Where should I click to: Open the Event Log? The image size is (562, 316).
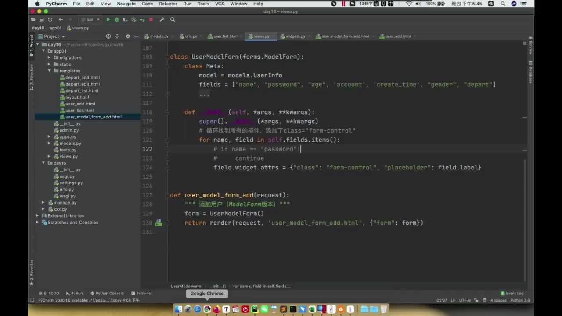click(512, 293)
